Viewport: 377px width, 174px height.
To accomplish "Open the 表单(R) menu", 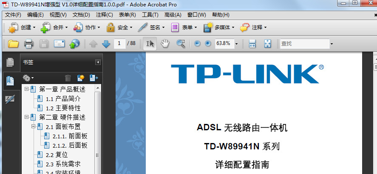I will click(128, 15).
